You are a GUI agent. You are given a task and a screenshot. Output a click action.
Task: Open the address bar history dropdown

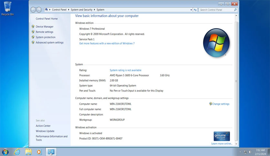[191, 10]
